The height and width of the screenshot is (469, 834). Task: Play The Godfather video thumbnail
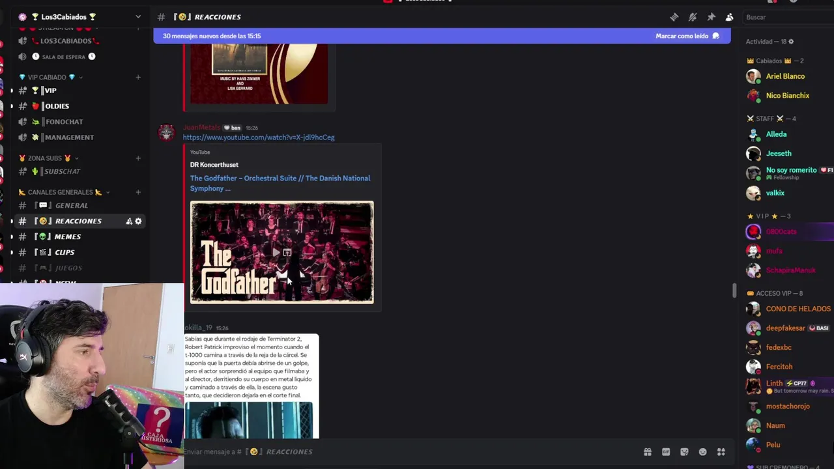point(276,253)
